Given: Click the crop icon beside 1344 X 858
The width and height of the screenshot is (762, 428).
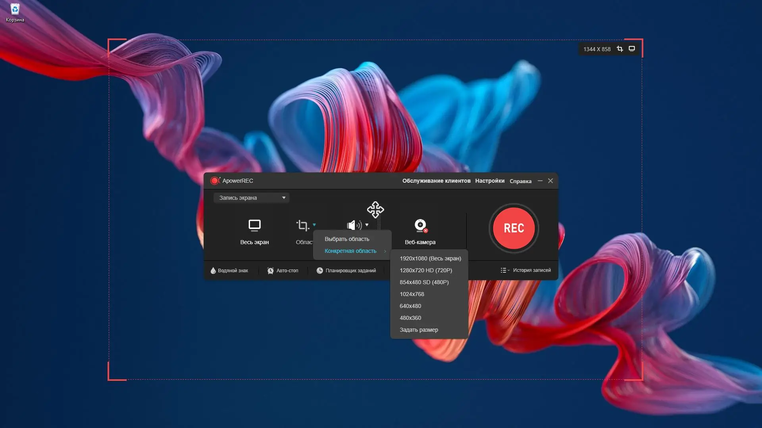Looking at the screenshot, I should point(620,49).
